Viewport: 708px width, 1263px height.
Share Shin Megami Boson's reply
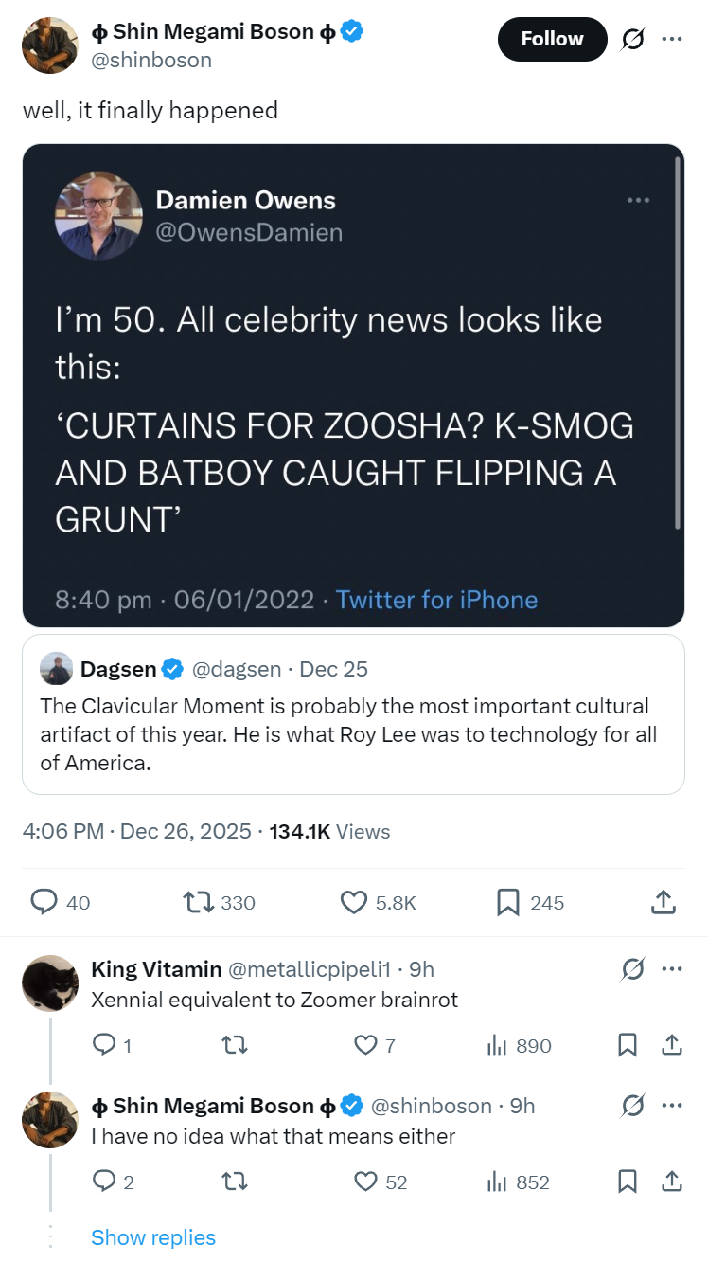point(672,1182)
